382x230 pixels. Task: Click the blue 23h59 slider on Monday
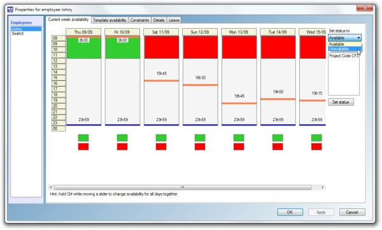[239, 125]
